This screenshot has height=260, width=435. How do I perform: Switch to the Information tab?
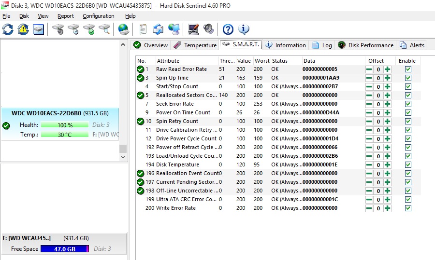286,45
